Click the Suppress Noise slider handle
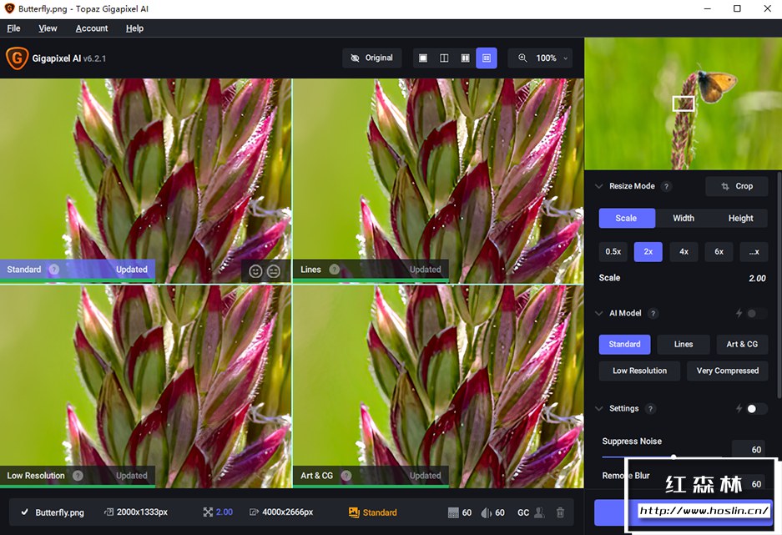 (x=674, y=457)
